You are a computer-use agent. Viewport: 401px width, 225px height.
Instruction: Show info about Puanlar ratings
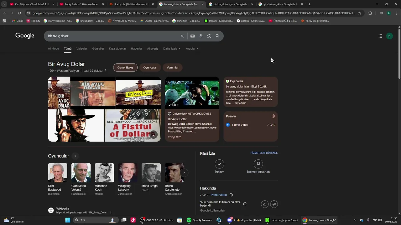click(x=273, y=116)
